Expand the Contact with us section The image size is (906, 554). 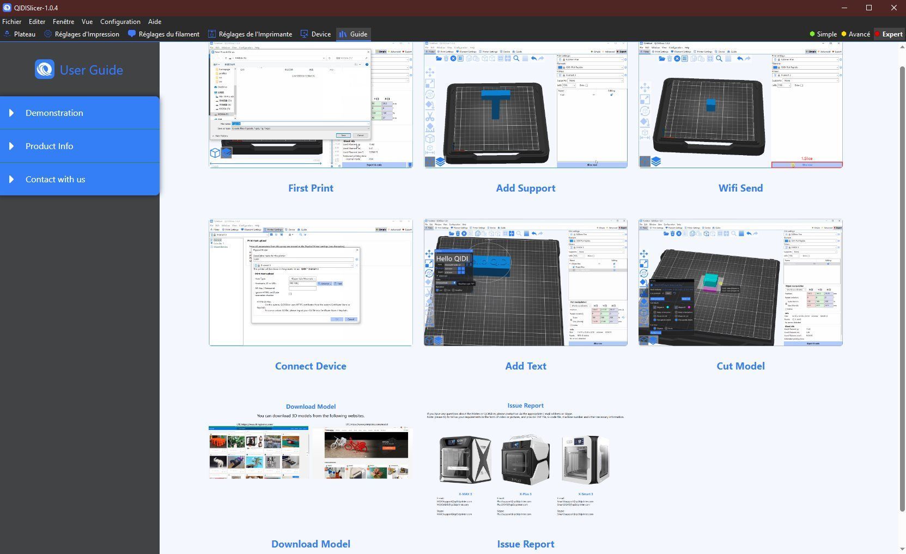tap(80, 179)
